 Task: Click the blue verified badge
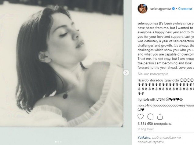pos(173,9)
